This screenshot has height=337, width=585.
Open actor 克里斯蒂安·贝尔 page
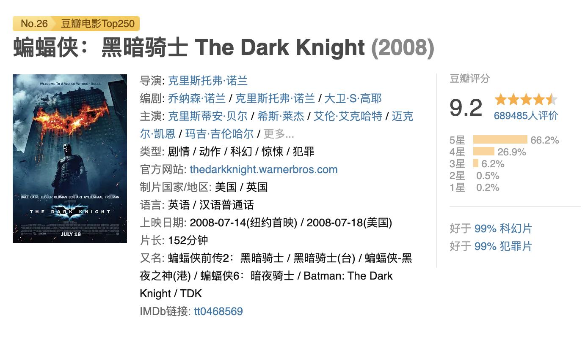tap(207, 116)
